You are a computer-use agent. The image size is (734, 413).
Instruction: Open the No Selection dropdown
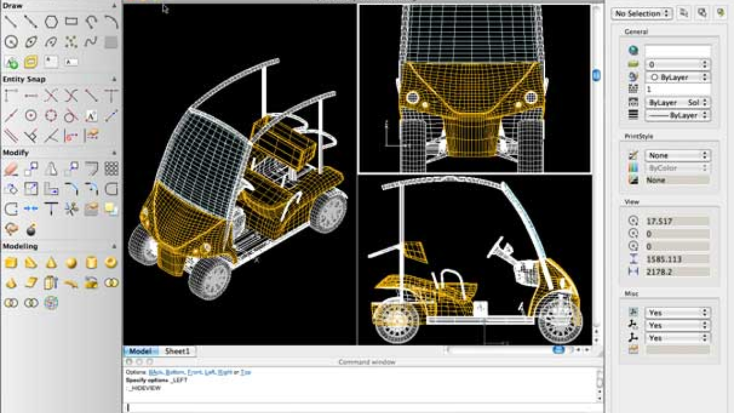[x=642, y=13]
